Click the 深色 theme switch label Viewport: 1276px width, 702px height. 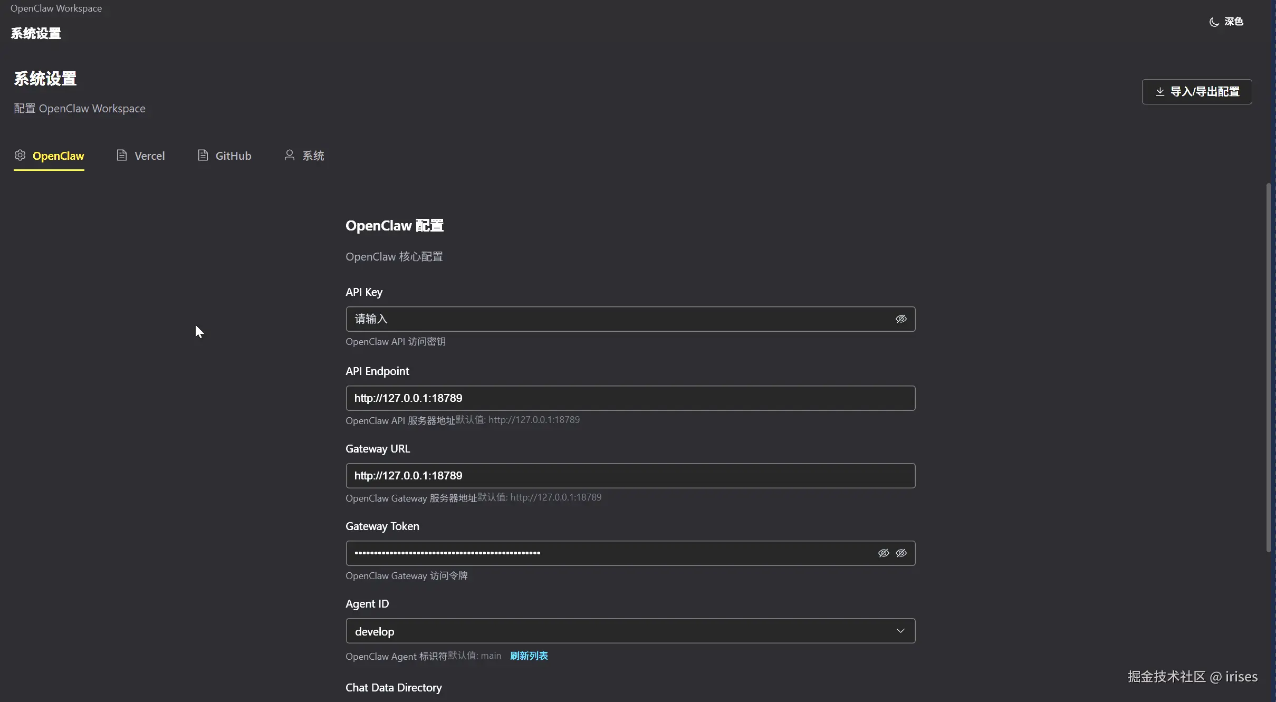[1234, 22]
